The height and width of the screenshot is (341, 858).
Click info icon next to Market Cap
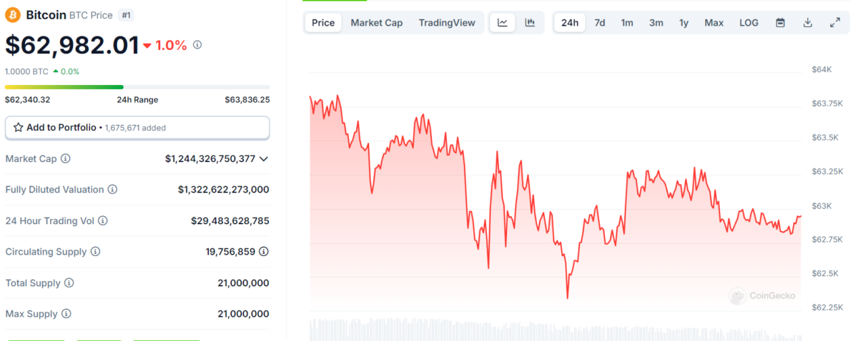pyautogui.click(x=66, y=158)
